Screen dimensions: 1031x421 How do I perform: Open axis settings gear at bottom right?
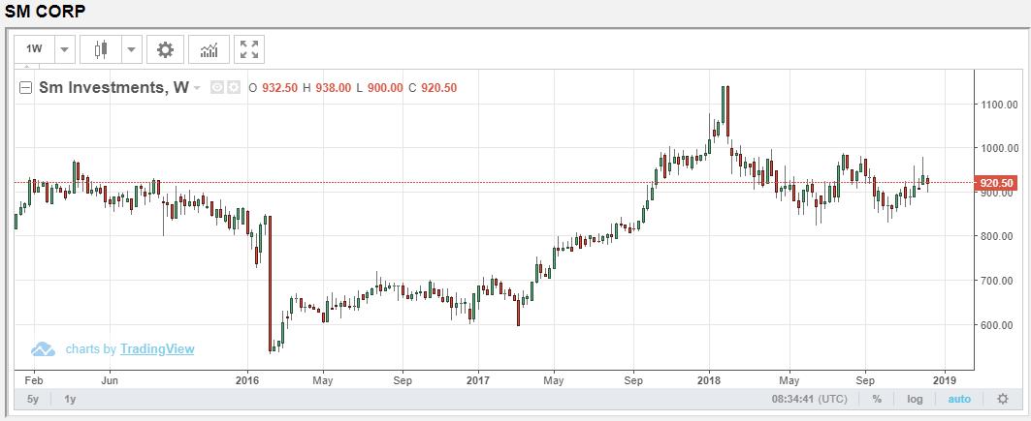point(1003,399)
